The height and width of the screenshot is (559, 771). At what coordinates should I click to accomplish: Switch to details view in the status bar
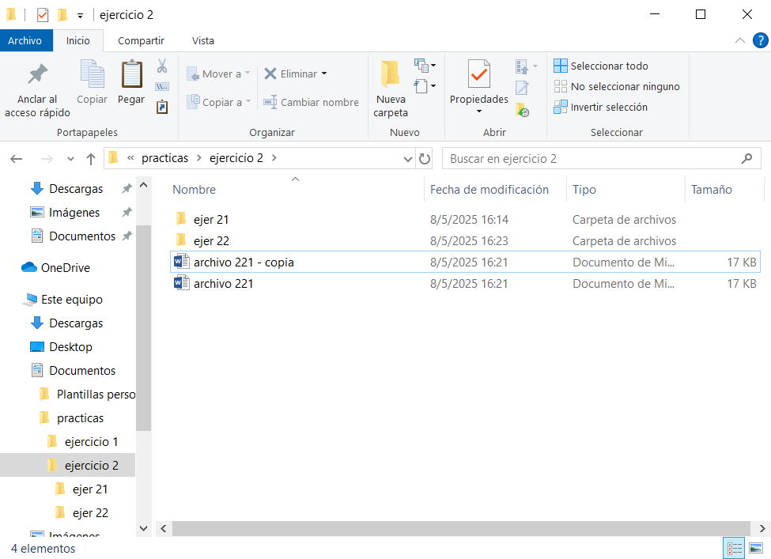[x=734, y=548]
